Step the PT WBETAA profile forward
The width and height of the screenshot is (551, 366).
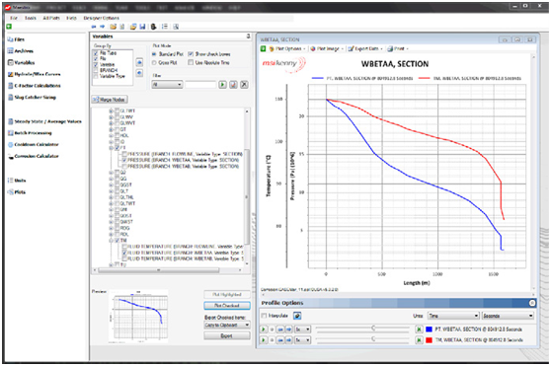(288, 329)
